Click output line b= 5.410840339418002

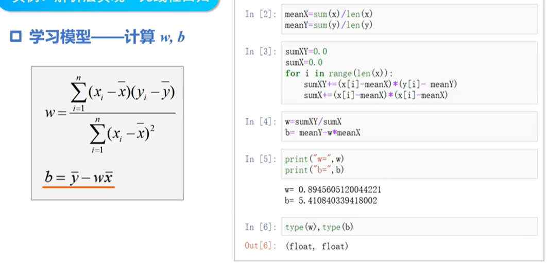click(331, 201)
